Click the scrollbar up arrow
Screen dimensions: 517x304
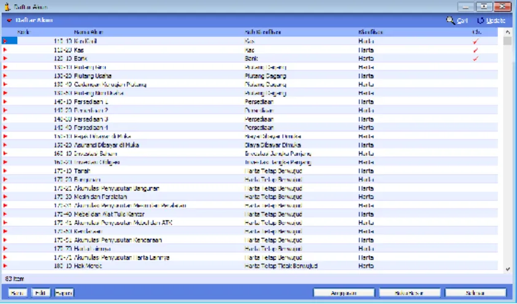point(508,32)
